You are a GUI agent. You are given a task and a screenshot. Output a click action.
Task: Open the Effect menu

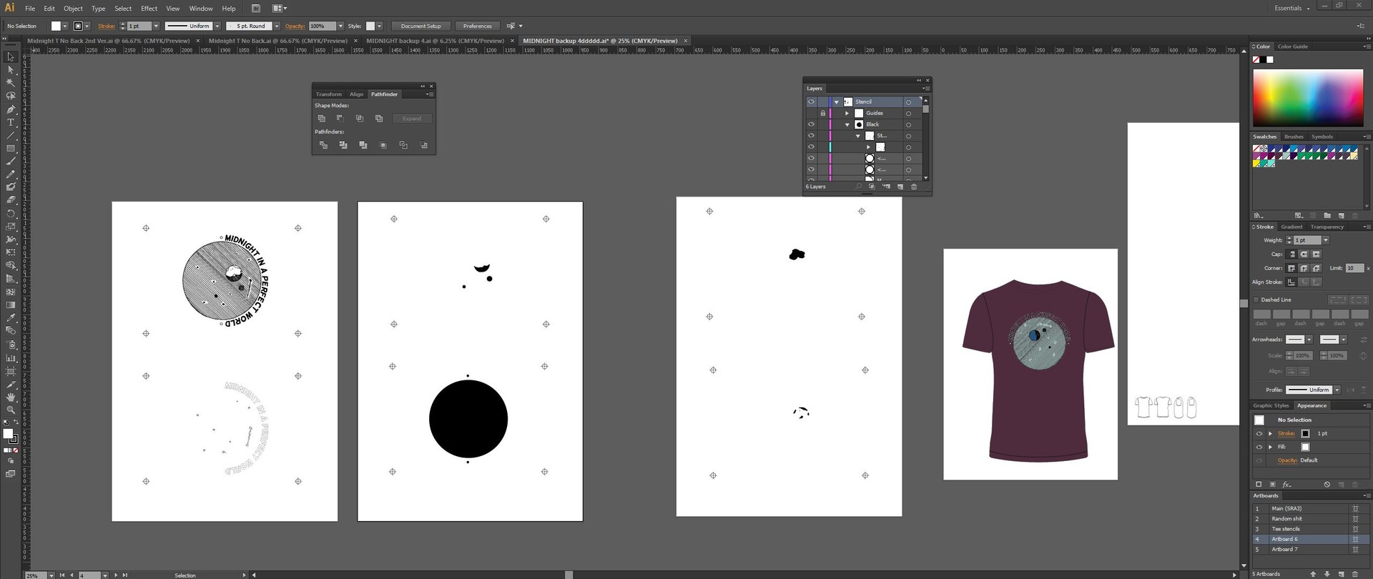[x=149, y=9]
